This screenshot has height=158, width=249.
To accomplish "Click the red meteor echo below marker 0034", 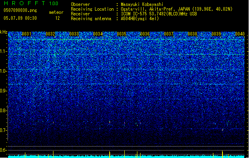I will [x=110, y=122].
